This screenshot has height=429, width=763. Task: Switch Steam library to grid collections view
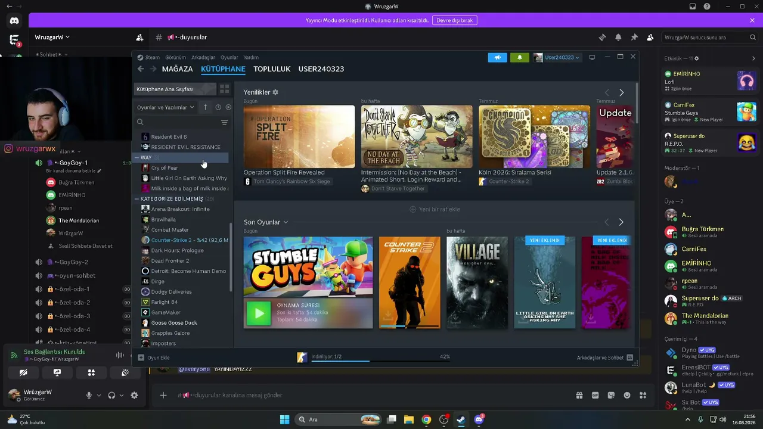pos(225,89)
